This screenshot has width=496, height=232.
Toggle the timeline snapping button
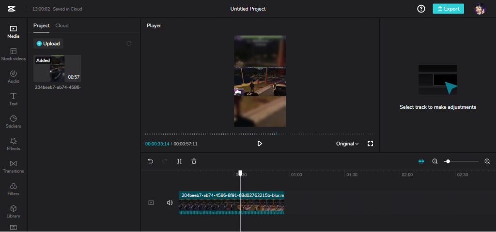(421, 161)
